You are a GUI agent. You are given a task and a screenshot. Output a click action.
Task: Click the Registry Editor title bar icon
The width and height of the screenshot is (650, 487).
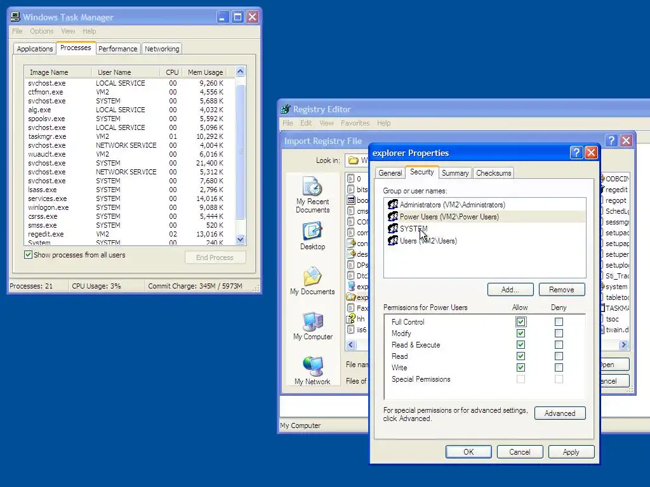point(285,109)
